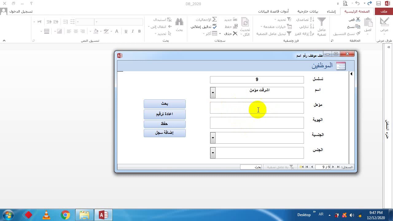Screen dimensions: 393x221
Task: Go to the first record in navigation bar
Action: pyautogui.click(x=338, y=167)
